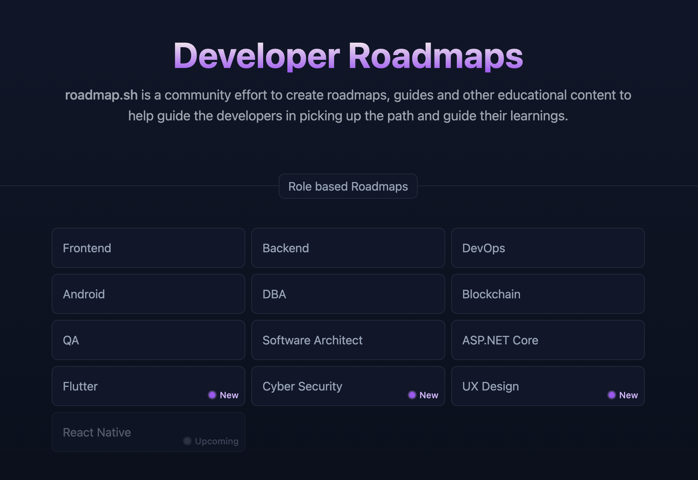Screen dimensions: 698x480
Task: Open the UX Design roadmap
Action: [x=548, y=386]
